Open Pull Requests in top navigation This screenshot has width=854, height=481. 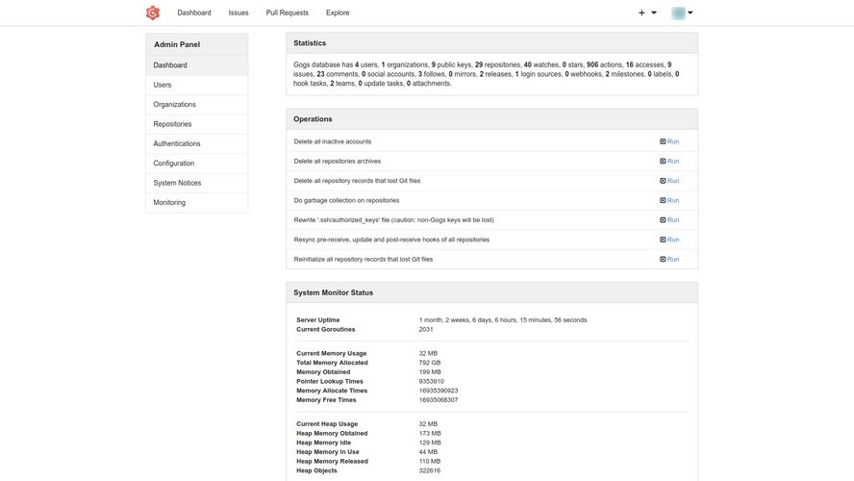click(287, 13)
